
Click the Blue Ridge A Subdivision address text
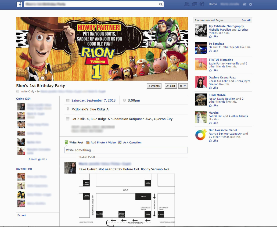(122, 119)
